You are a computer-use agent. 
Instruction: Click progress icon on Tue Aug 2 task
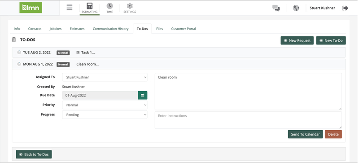coord(19,52)
